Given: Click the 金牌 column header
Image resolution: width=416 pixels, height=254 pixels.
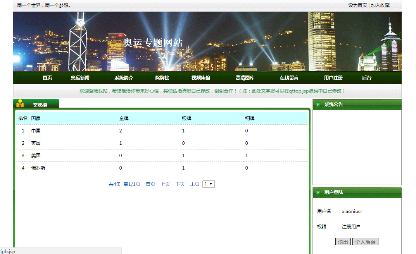Looking at the screenshot, I should point(124,118).
